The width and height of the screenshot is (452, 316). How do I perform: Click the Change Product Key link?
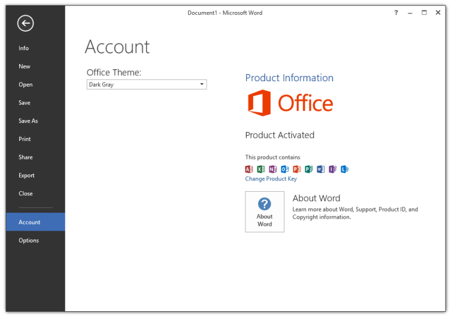271,179
